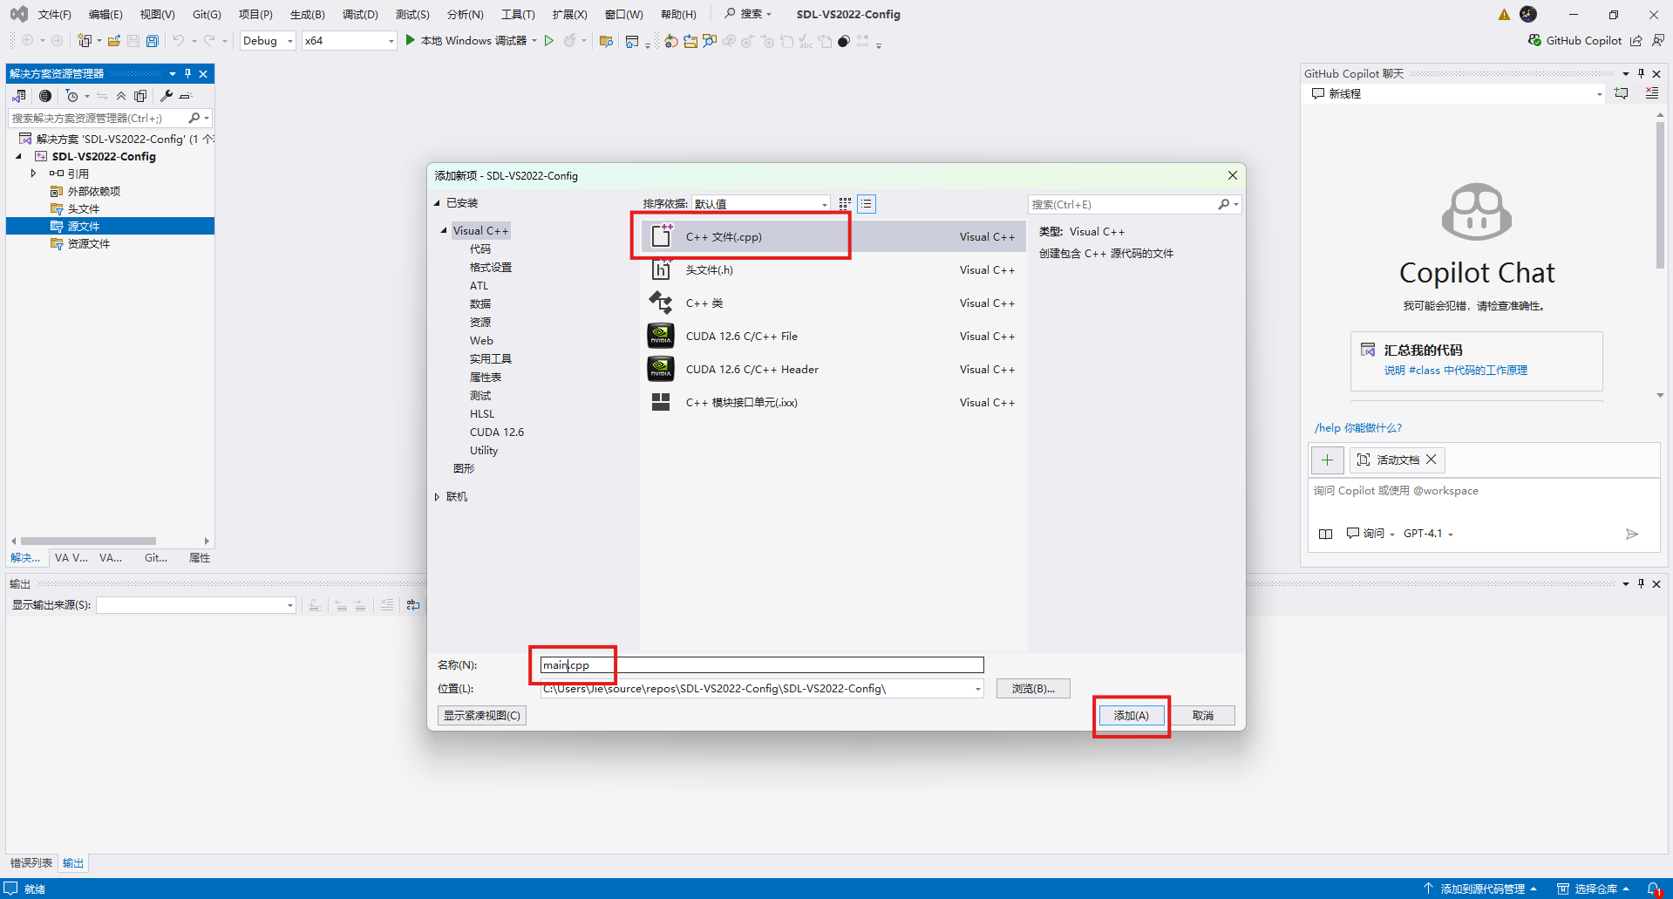Screen dimensions: 1673x899
Task: Click the 保存所有 icon in toolbar
Action: tap(151, 40)
